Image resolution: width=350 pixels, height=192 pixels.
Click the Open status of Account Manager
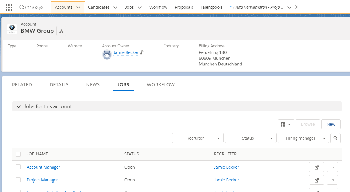pos(130,167)
